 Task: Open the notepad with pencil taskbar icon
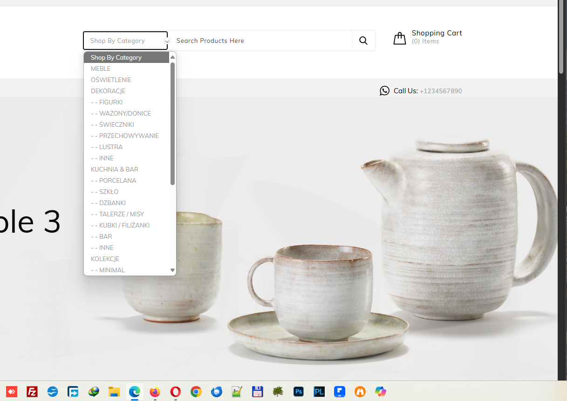(x=237, y=391)
